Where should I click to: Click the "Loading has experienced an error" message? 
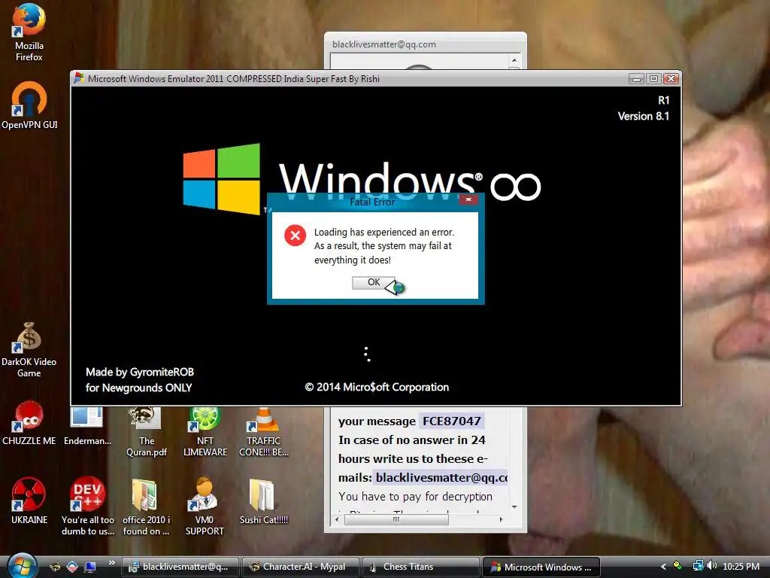[x=384, y=232]
